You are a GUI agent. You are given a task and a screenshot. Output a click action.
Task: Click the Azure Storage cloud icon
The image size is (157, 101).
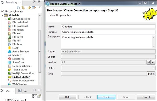pos(10,51)
